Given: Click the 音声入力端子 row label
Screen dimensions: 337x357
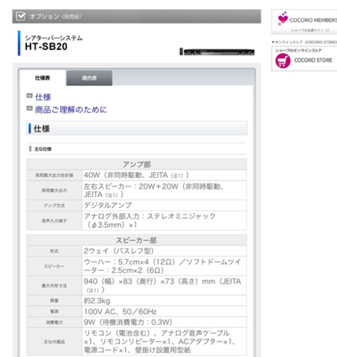Looking at the screenshot, I should 54,221.
